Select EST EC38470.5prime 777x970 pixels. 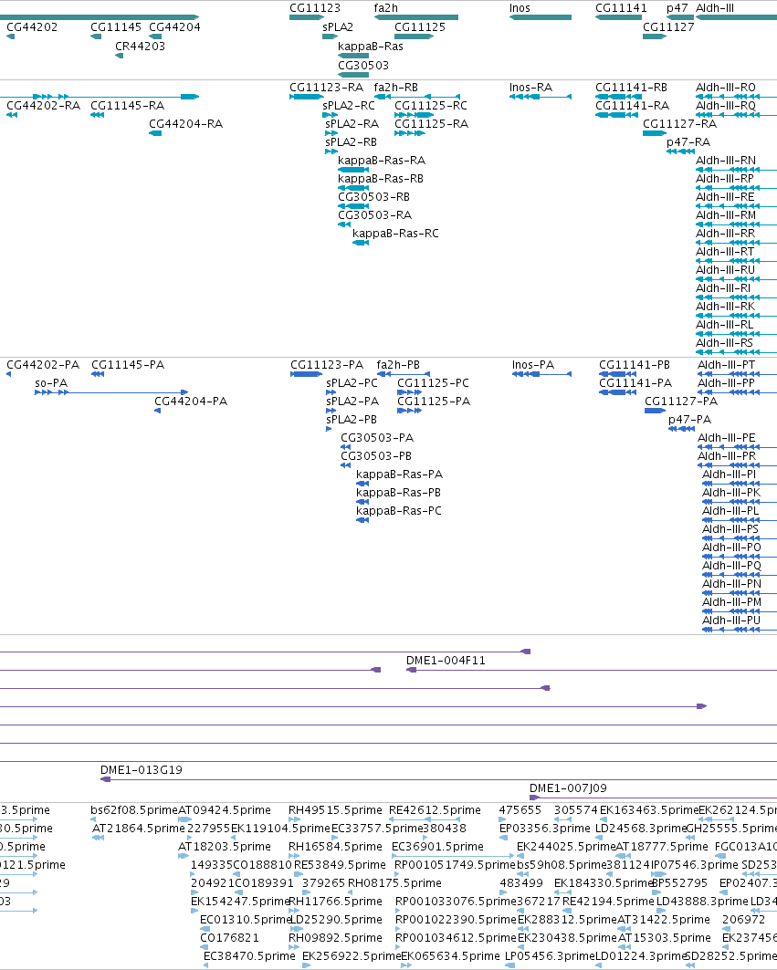coord(249,956)
